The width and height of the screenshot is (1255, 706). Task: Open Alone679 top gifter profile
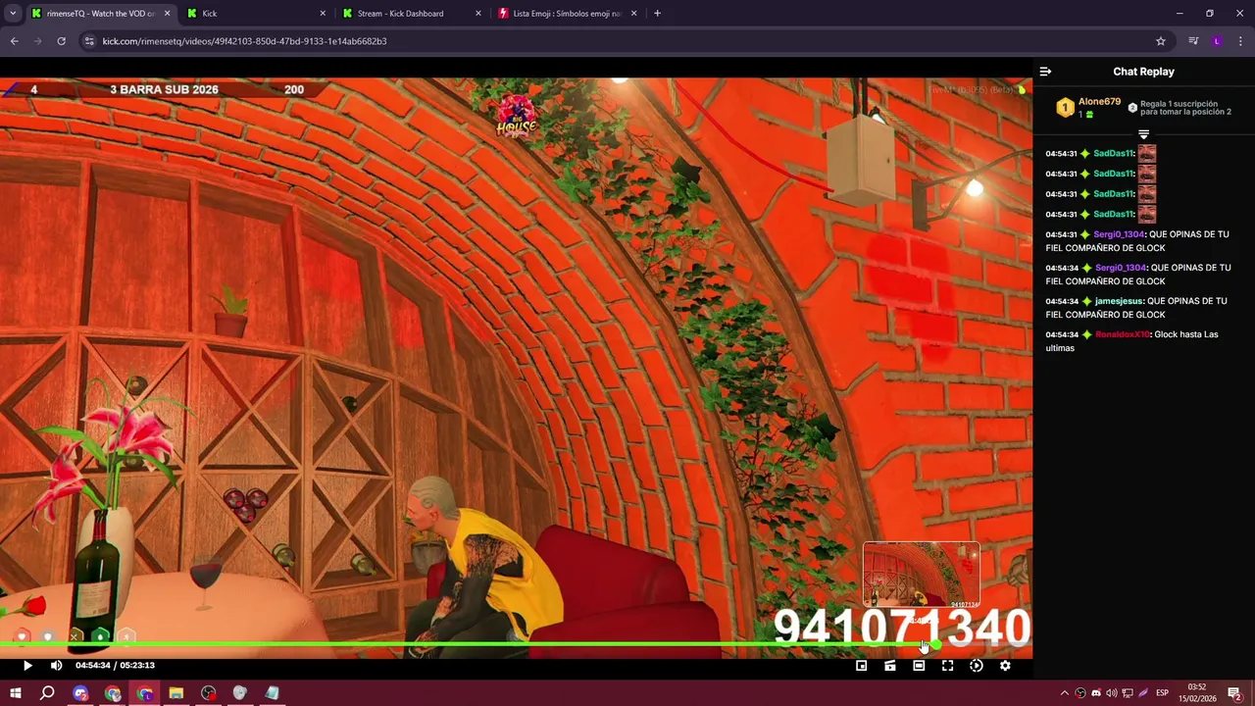(1099, 102)
